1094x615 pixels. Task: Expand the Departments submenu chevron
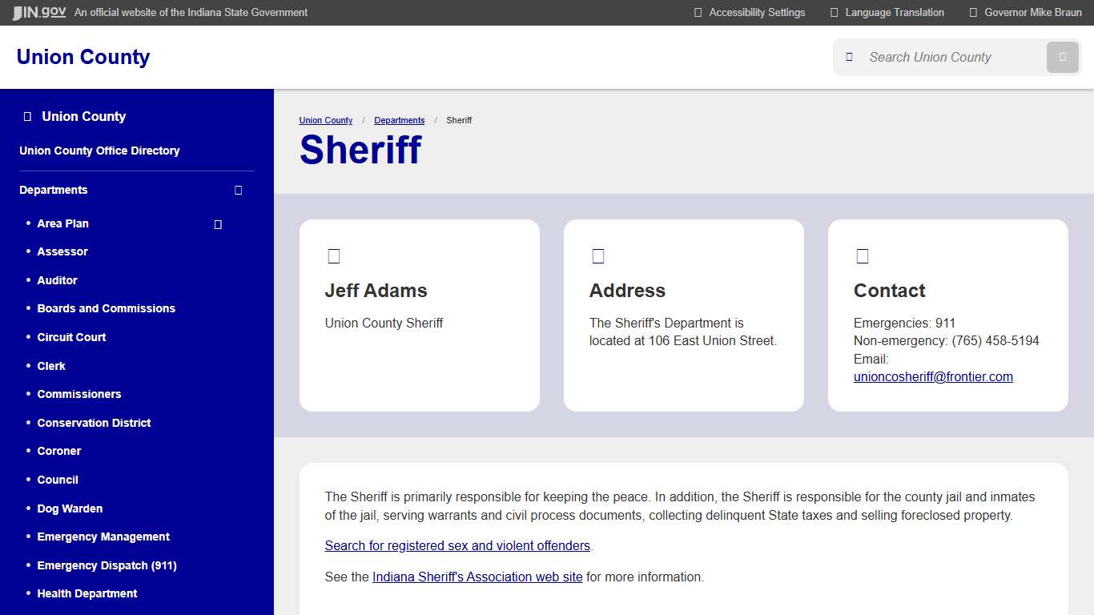238,190
